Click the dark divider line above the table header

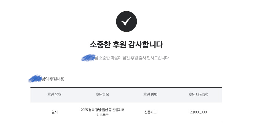[126, 87]
